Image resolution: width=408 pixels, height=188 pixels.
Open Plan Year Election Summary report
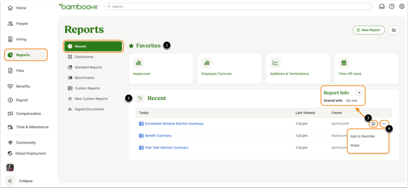[x=167, y=148]
